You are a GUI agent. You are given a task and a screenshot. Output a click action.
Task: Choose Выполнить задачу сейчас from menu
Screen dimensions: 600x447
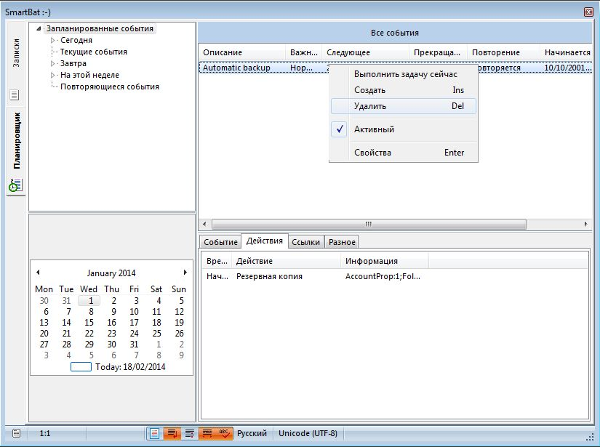coord(404,74)
